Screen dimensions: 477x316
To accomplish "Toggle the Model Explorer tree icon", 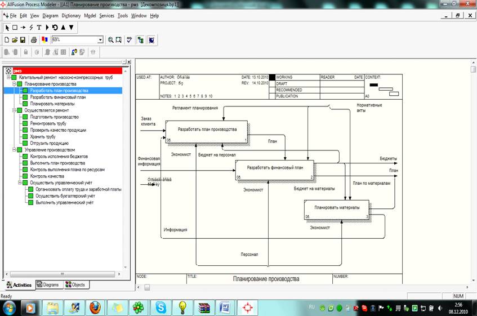I will [140, 40].
